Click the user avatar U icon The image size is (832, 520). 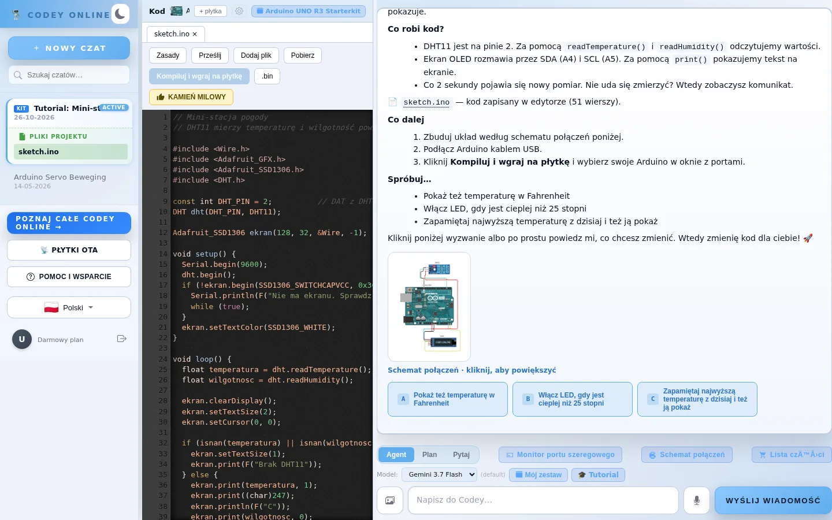click(22, 339)
